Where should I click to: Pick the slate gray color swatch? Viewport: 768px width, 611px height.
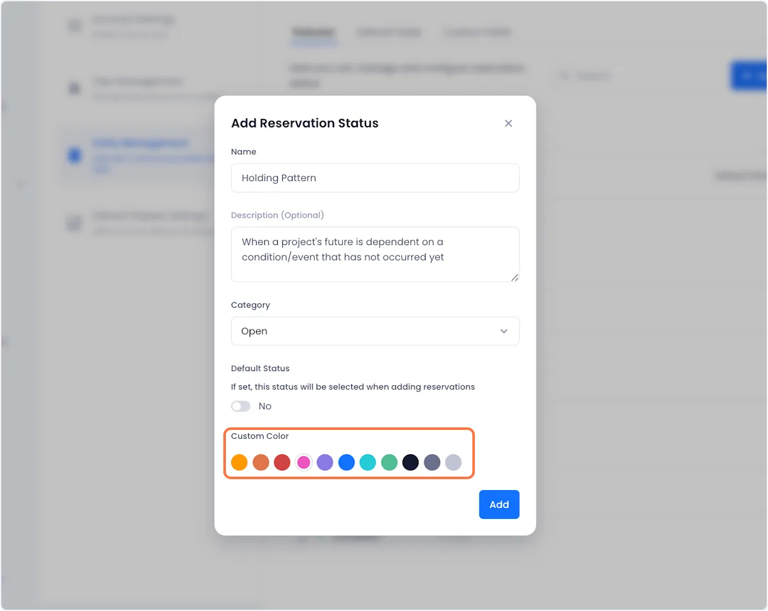(432, 462)
